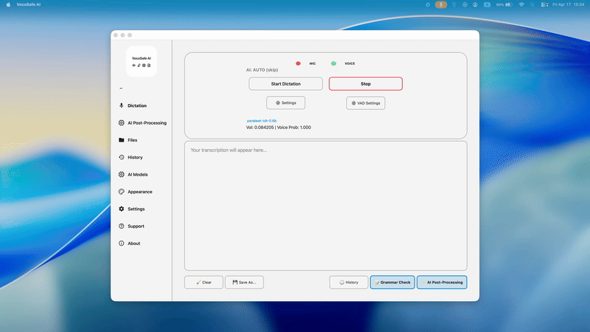The height and width of the screenshot is (332, 590).
Task: Click the AI: AUTO (skip) status text
Action: [x=262, y=70]
